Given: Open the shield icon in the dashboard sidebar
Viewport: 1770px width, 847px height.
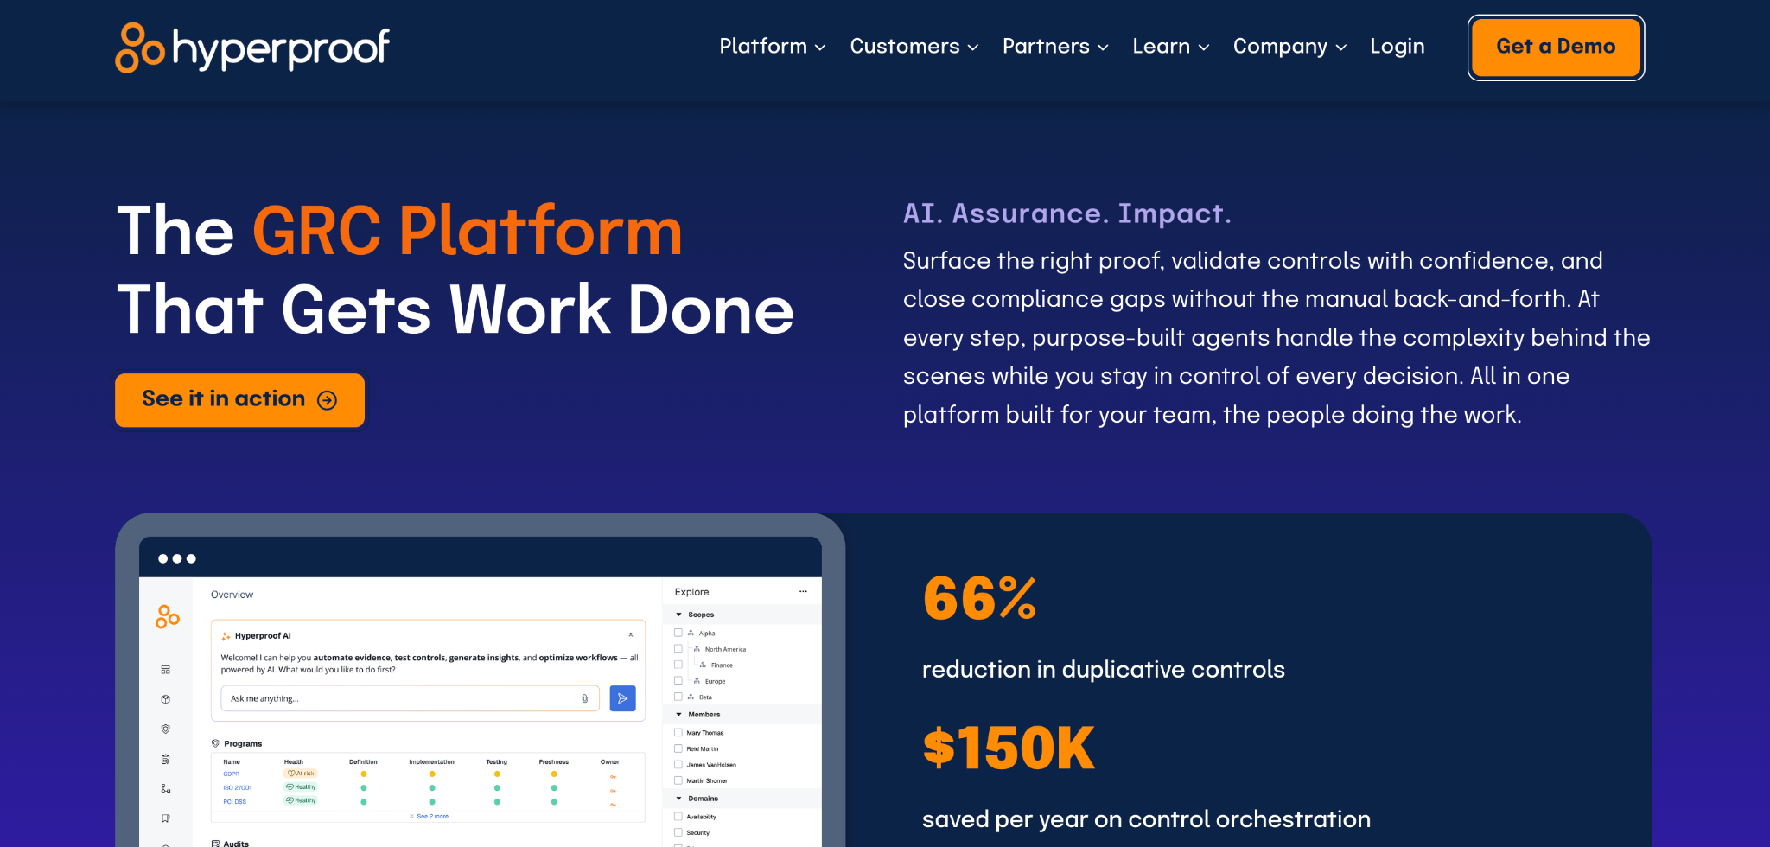Looking at the screenshot, I should coord(165,729).
